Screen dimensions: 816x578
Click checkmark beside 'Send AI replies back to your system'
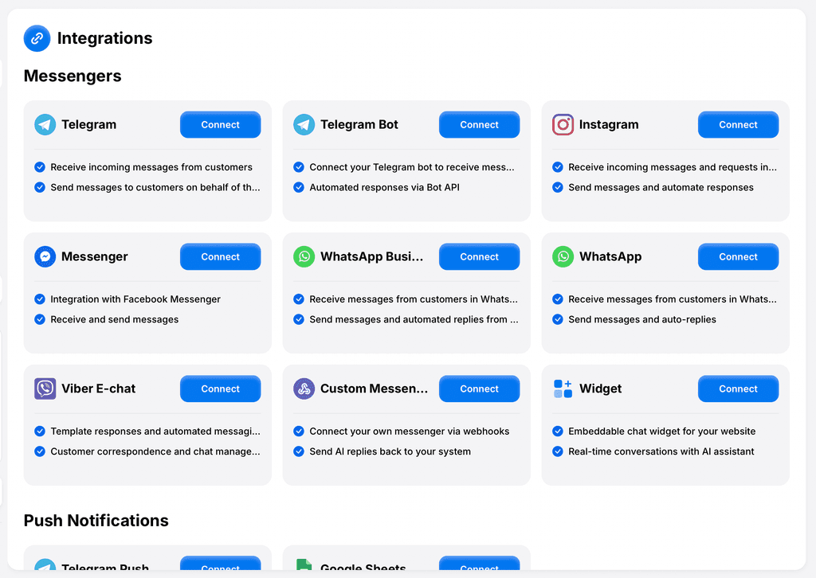point(299,451)
